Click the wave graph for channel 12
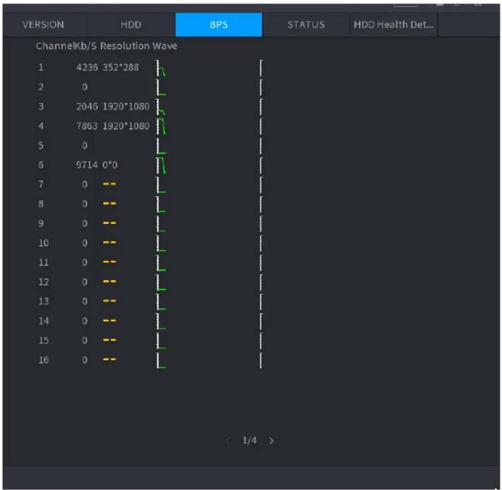The width and height of the screenshot is (502, 490). [209, 282]
